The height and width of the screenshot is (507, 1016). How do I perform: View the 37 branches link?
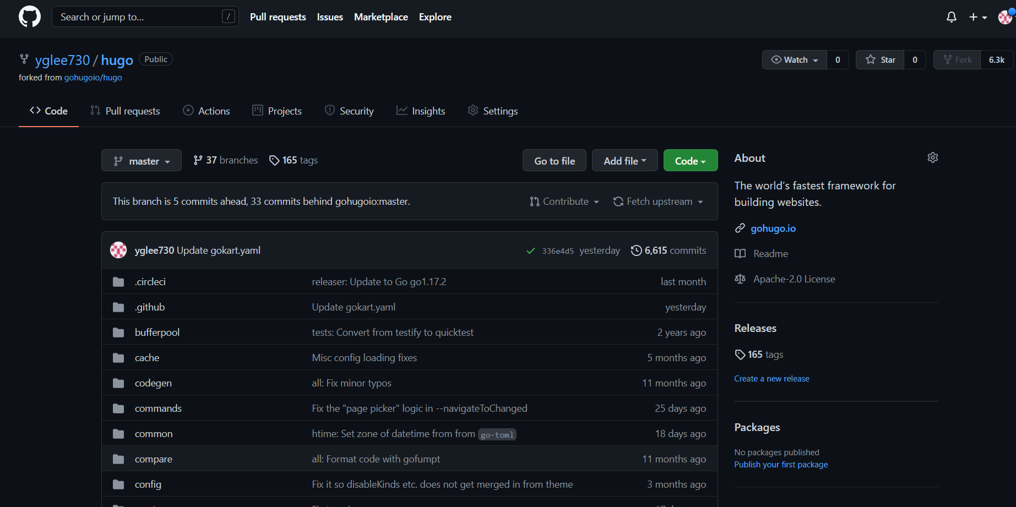225,160
